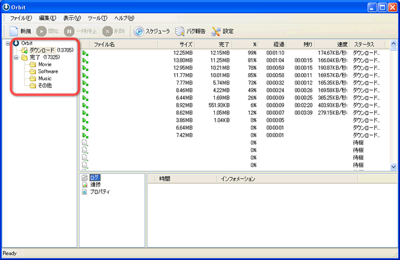Viewport: 400px width, 260px height.
Task: Open the ヘルプ(H) menu
Action: 124,18
